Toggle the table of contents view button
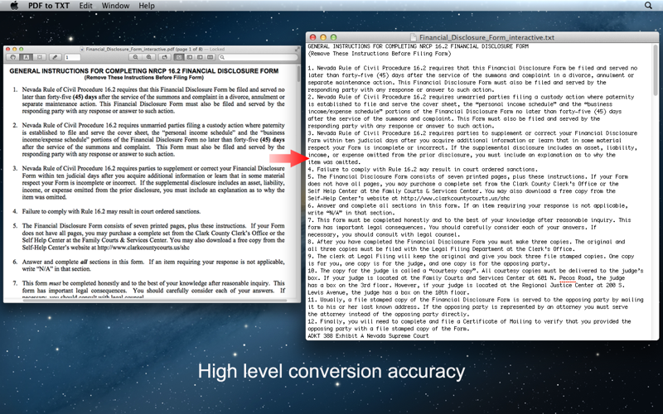 (x=200, y=57)
